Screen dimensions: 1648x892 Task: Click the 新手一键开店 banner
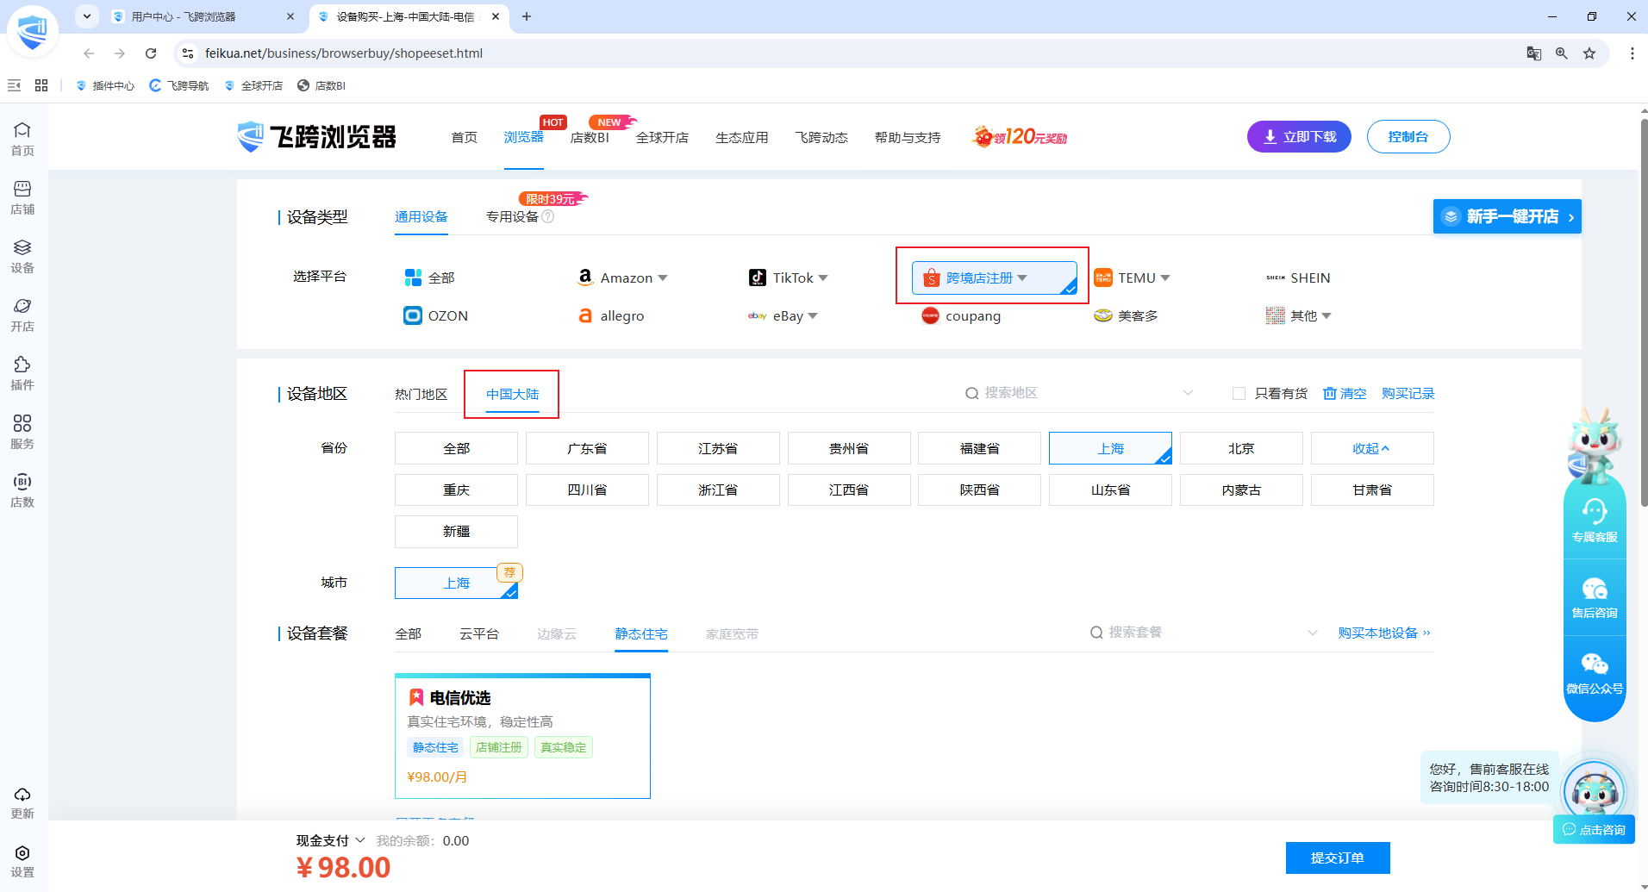(1508, 216)
